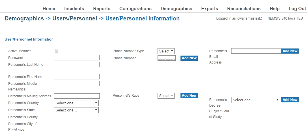308x131 pixels.
Task: Click the Reconciliations menu item
Action: pyautogui.click(x=244, y=9)
